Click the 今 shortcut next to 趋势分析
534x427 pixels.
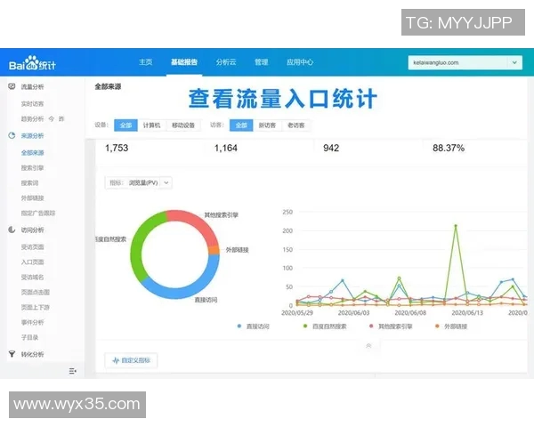tap(52, 119)
